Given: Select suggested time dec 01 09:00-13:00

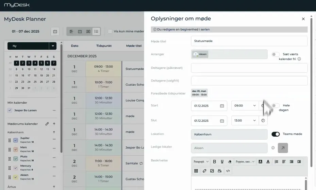Looking at the screenshot, I should click(199, 93).
